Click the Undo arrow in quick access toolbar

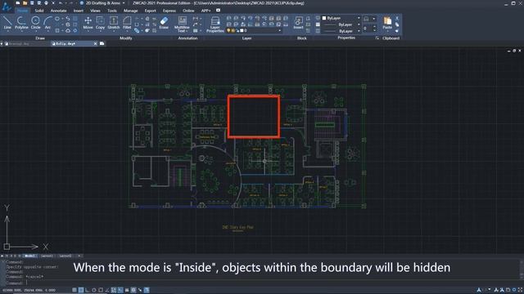click(61, 3)
